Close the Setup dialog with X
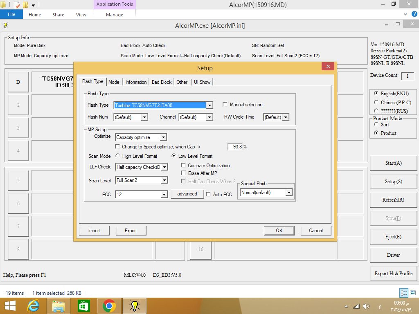Viewport: 419px width, 314px height. (328, 67)
